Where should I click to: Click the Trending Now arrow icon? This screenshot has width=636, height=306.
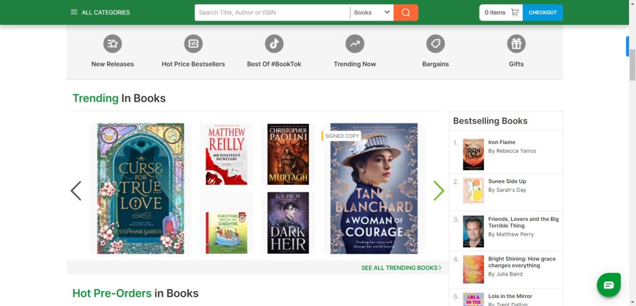355,44
